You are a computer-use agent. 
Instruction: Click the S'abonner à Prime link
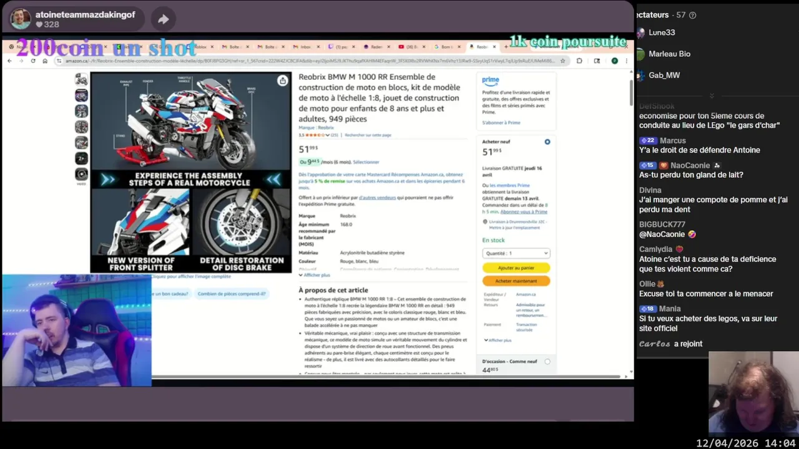[x=501, y=123]
